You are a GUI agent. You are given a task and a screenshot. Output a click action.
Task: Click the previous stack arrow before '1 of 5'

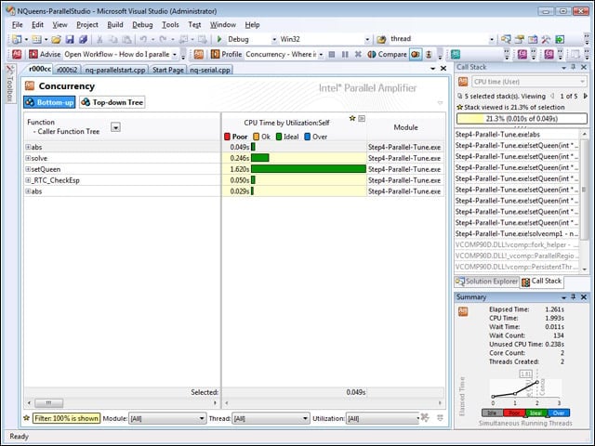pos(552,97)
